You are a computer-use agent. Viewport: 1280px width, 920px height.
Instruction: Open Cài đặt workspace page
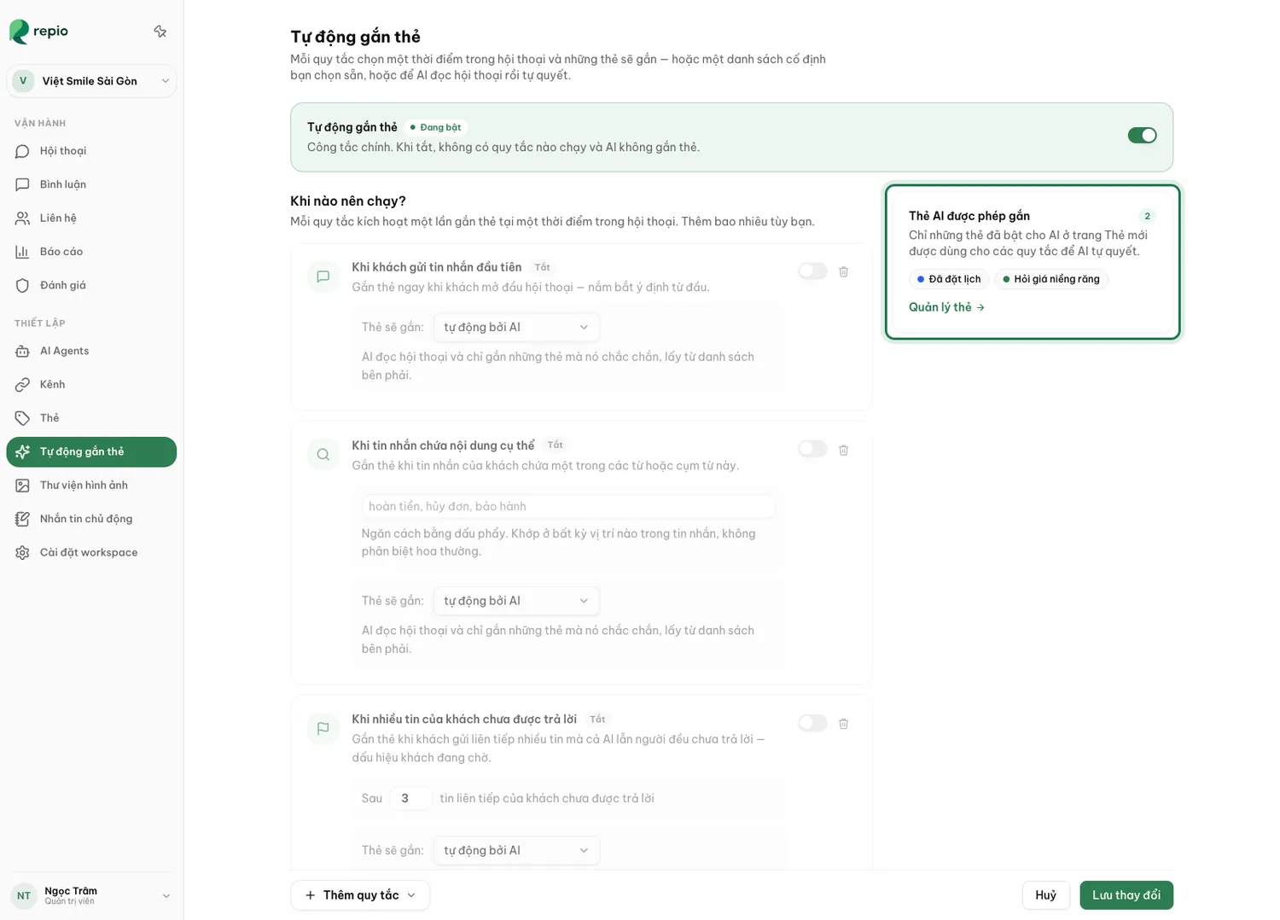point(91,553)
